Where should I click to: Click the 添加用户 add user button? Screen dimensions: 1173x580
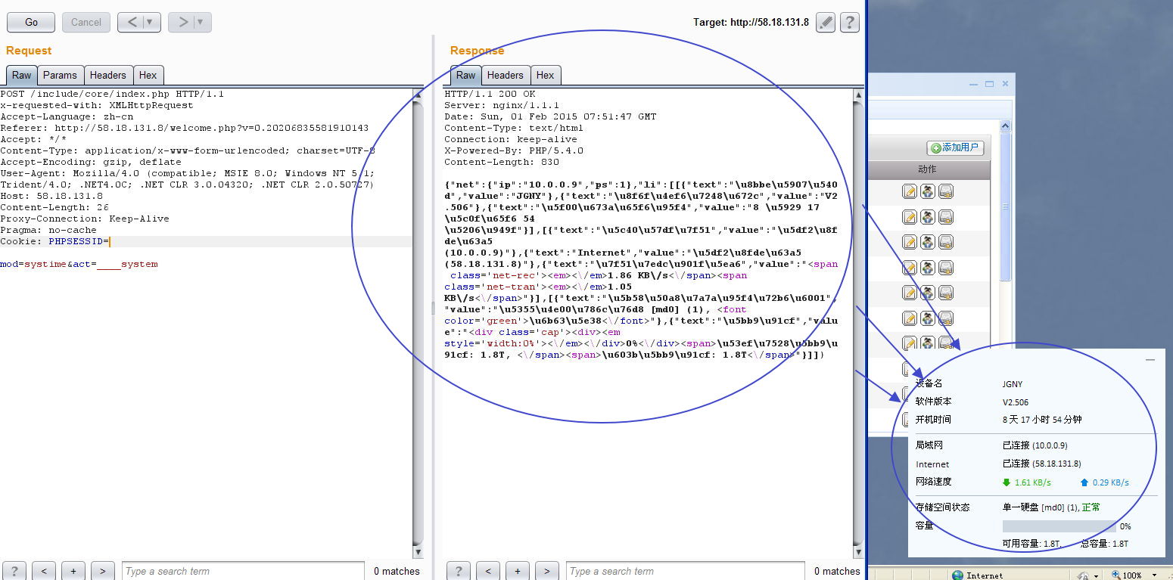coord(955,147)
